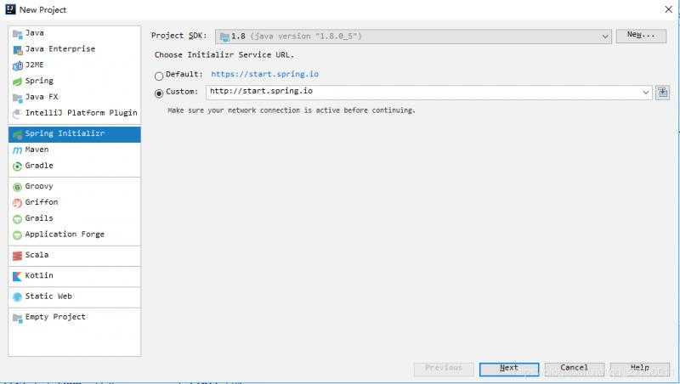This screenshot has width=680, height=384.
Task: Open the https://start.spring.io default link
Action: (264, 75)
